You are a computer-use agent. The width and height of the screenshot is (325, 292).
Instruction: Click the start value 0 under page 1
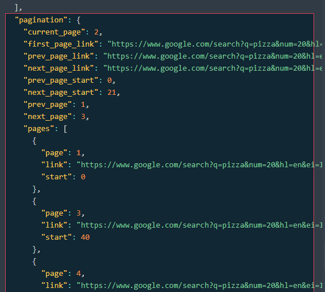point(83,177)
